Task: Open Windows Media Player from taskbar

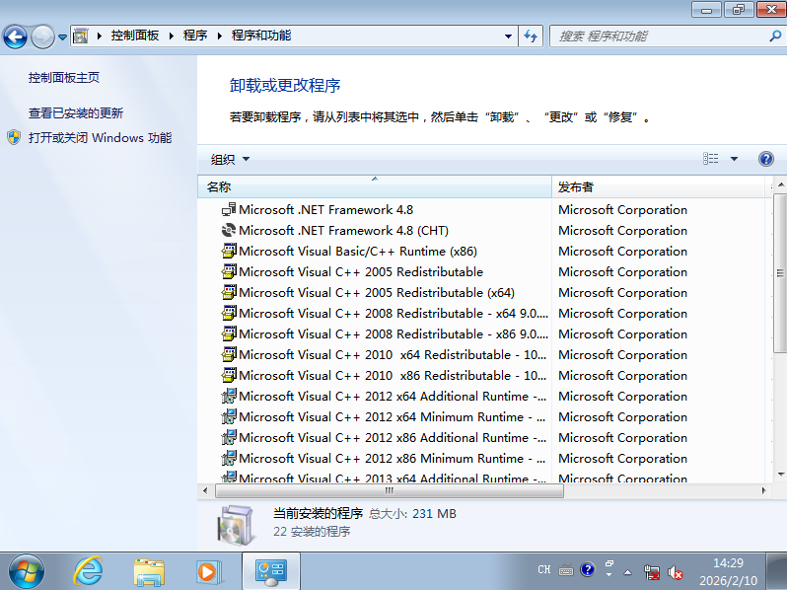Action: [x=209, y=572]
